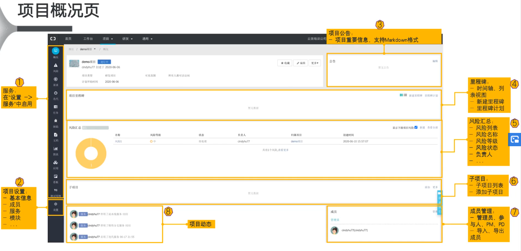Expand the 通用 top menu dropdown

(147, 39)
